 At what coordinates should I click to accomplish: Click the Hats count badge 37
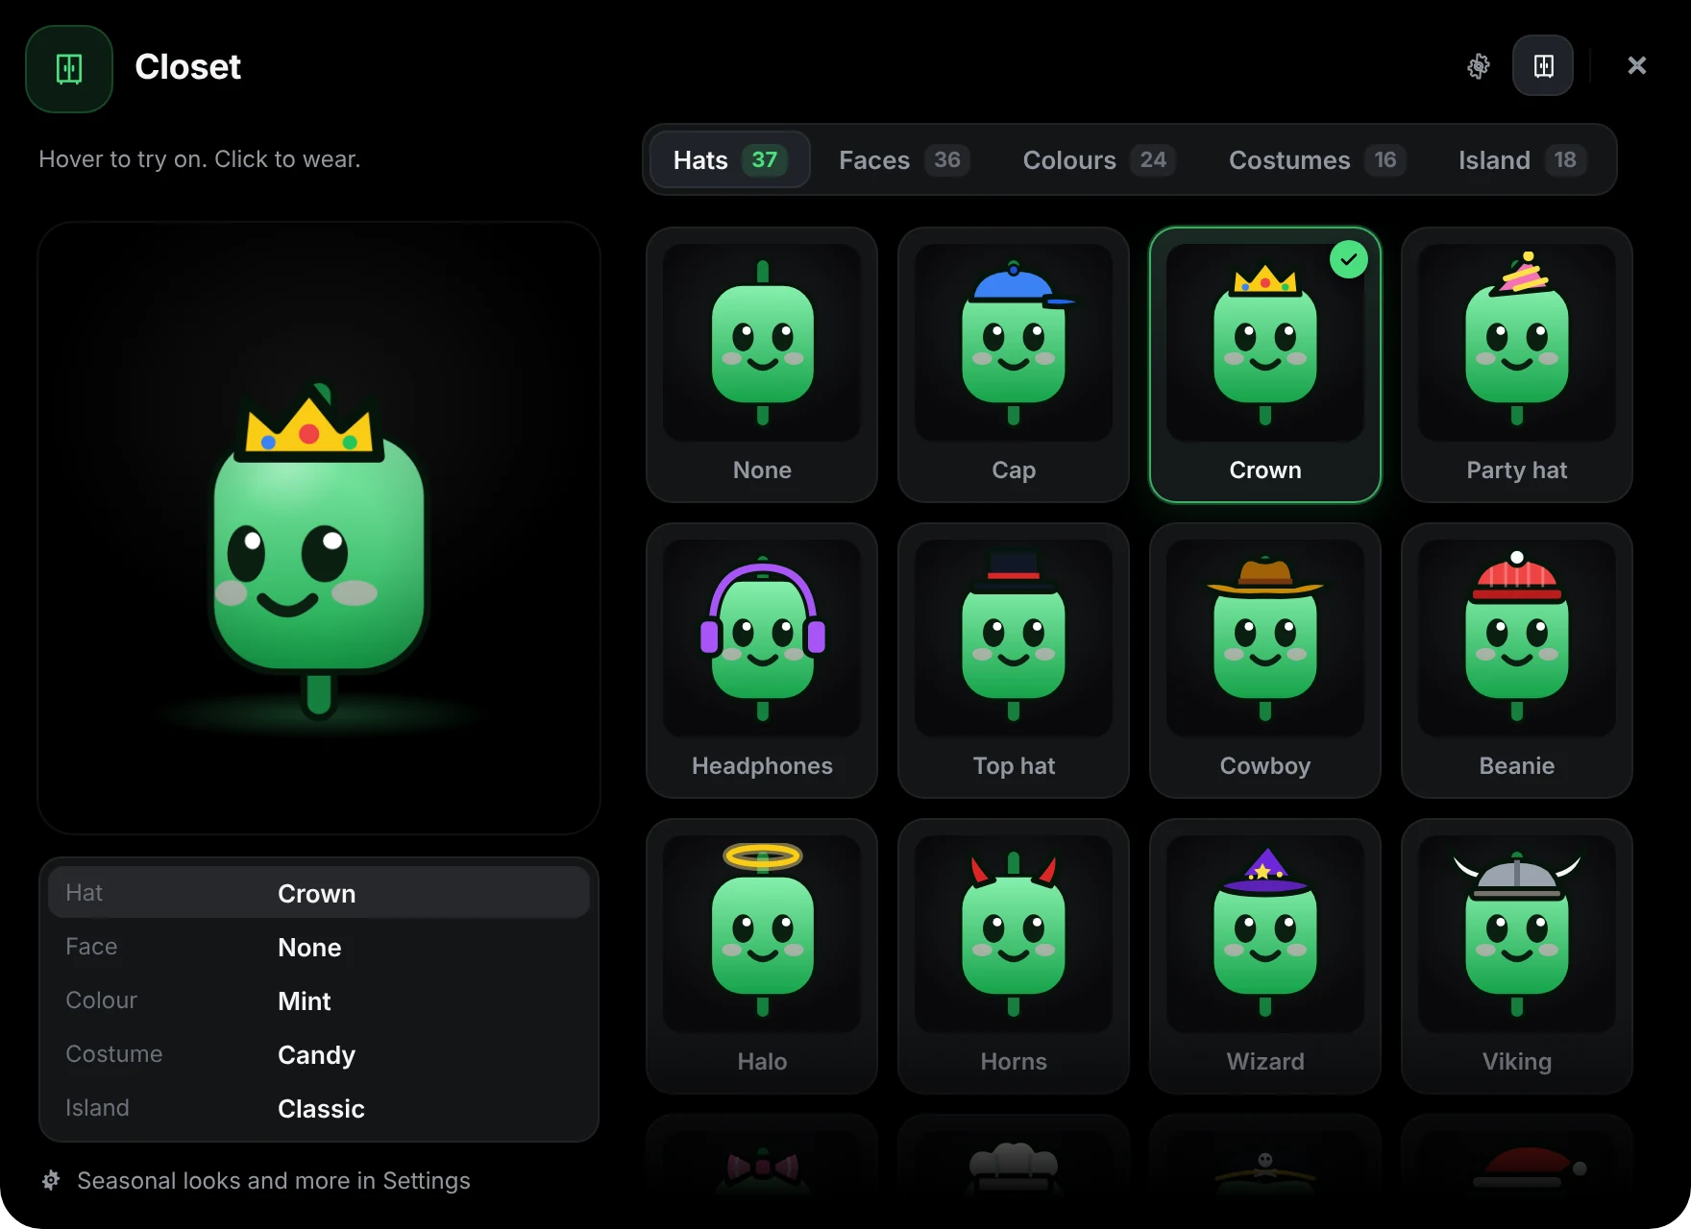(765, 159)
